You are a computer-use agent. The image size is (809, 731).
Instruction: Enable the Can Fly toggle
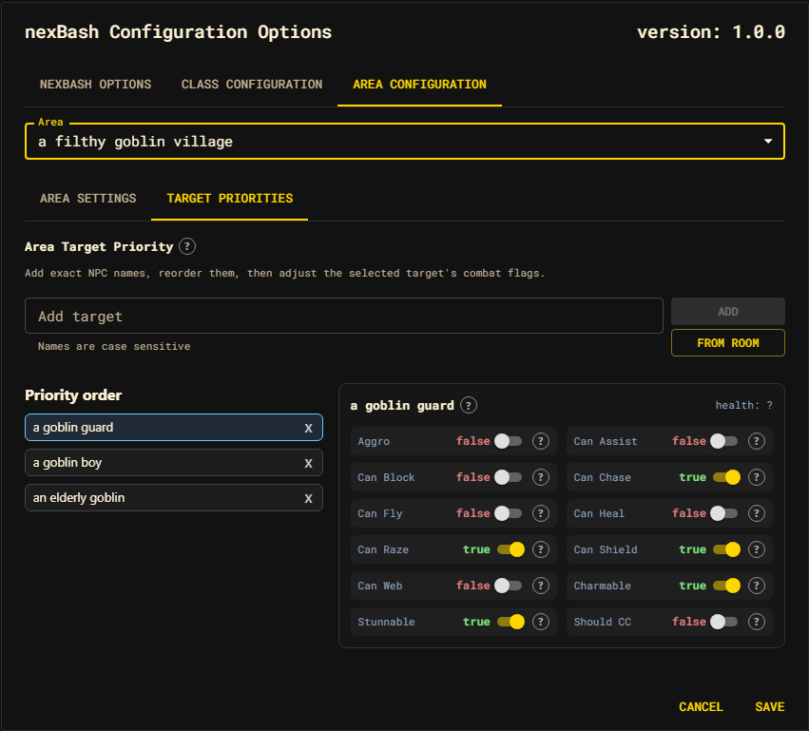coord(509,513)
